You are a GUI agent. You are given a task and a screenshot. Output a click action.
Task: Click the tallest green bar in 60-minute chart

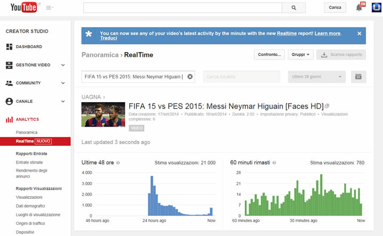321,195
